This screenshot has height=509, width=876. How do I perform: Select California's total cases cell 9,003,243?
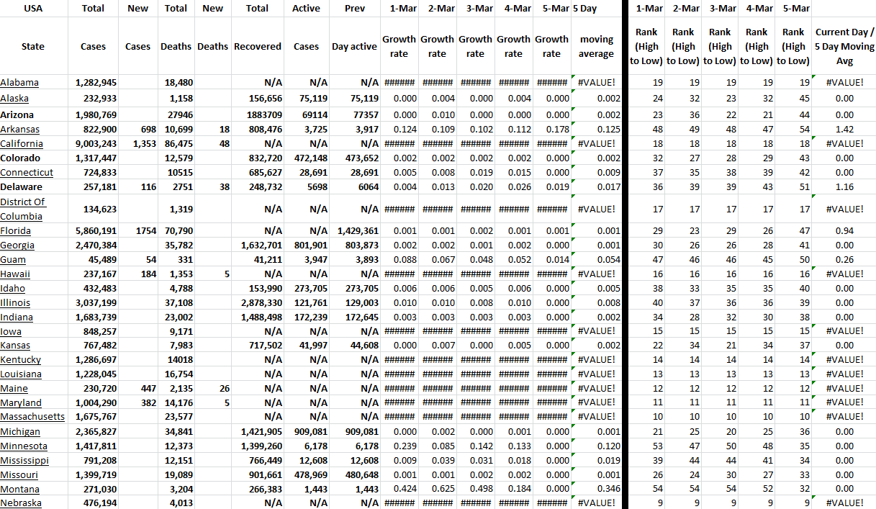click(x=96, y=143)
